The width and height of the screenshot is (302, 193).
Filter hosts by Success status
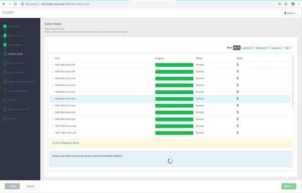coord(276,48)
